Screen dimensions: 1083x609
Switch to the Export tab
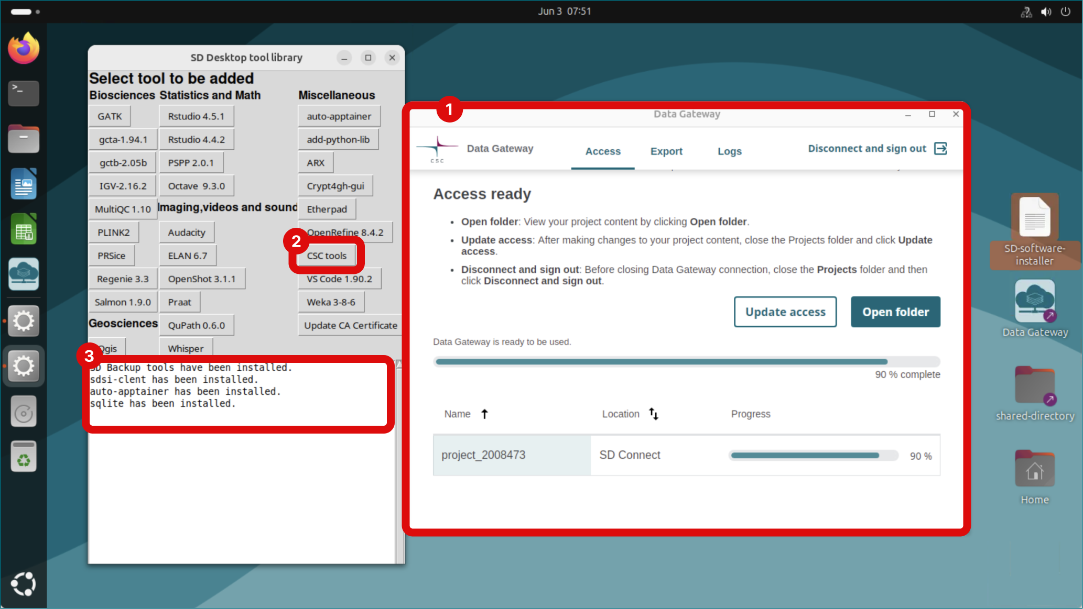[666, 151]
